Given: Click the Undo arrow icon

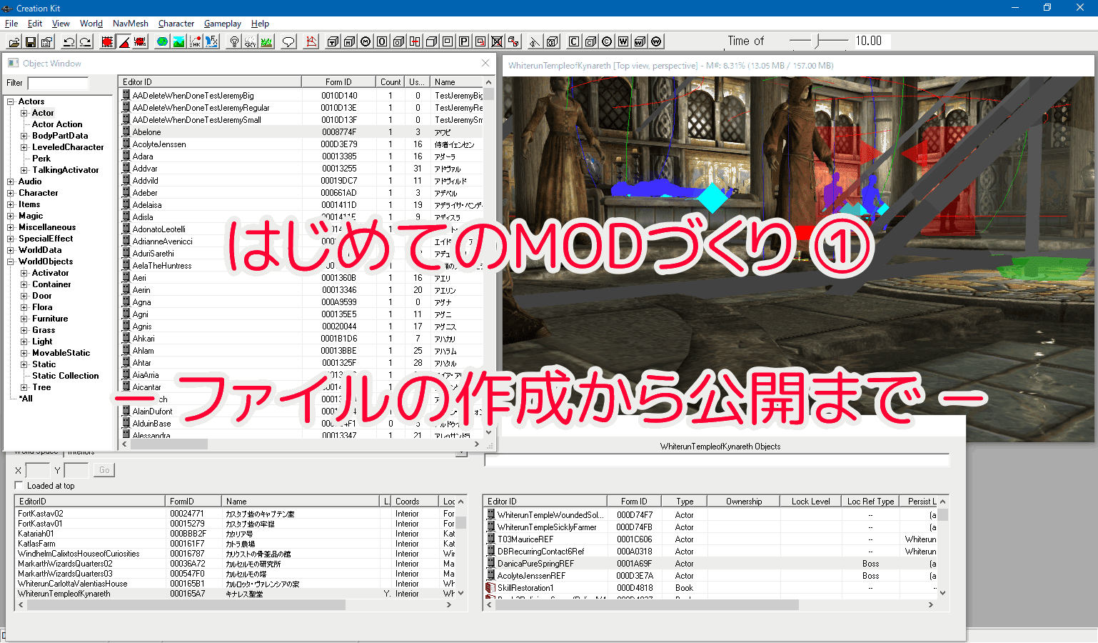Looking at the screenshot, I should pyautogui.click(x=69, y=41).
